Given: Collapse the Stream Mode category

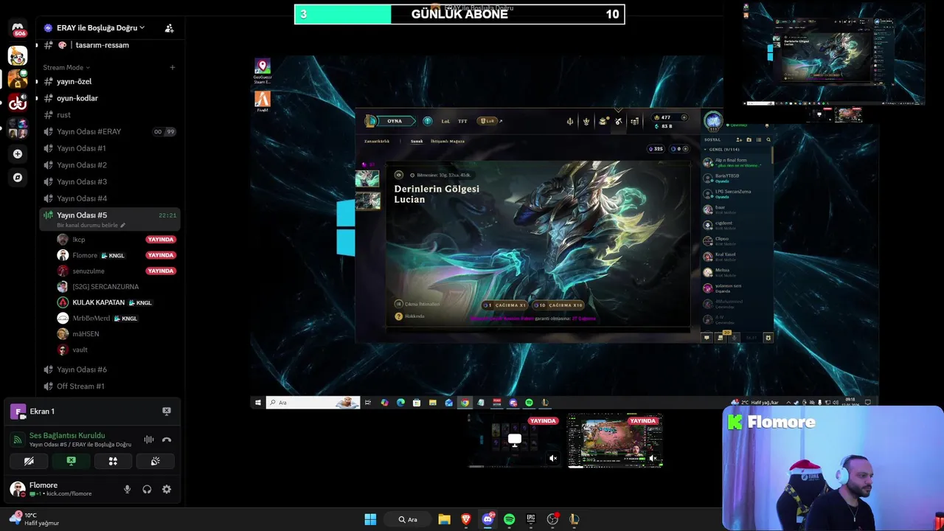Looking at the screenshot, I should pos(66,68).
